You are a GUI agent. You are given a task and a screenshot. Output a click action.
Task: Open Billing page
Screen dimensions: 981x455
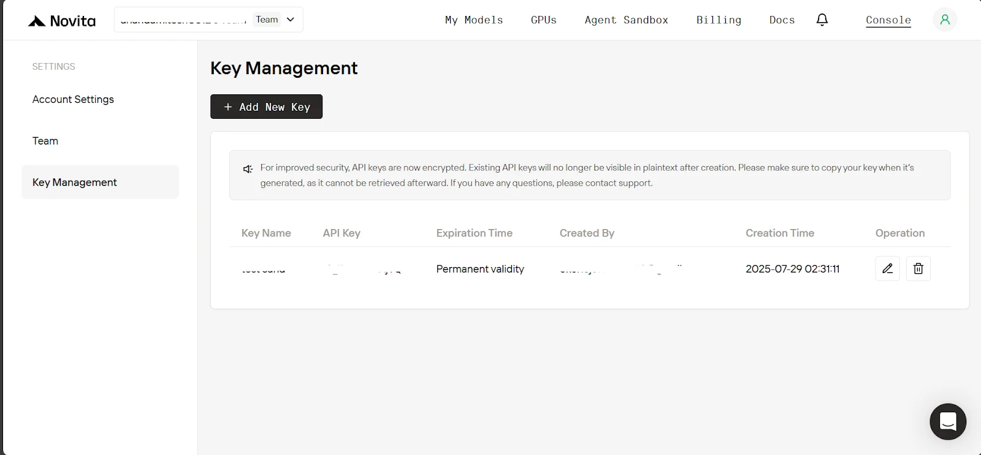pyautogui.click(x=719, y=20)
